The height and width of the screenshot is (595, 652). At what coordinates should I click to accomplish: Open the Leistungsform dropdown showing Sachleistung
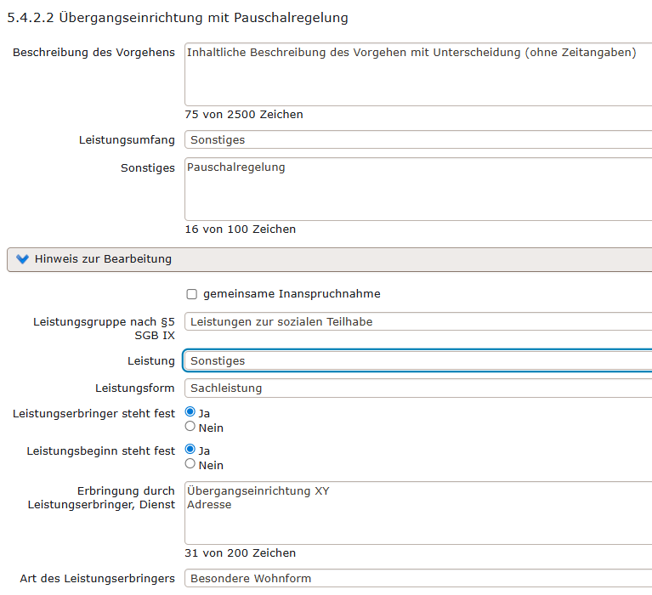point(418,388)
